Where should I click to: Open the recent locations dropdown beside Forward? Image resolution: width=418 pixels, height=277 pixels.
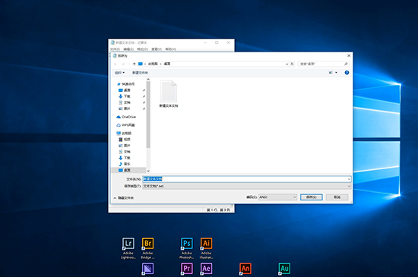tap(129, 64)
